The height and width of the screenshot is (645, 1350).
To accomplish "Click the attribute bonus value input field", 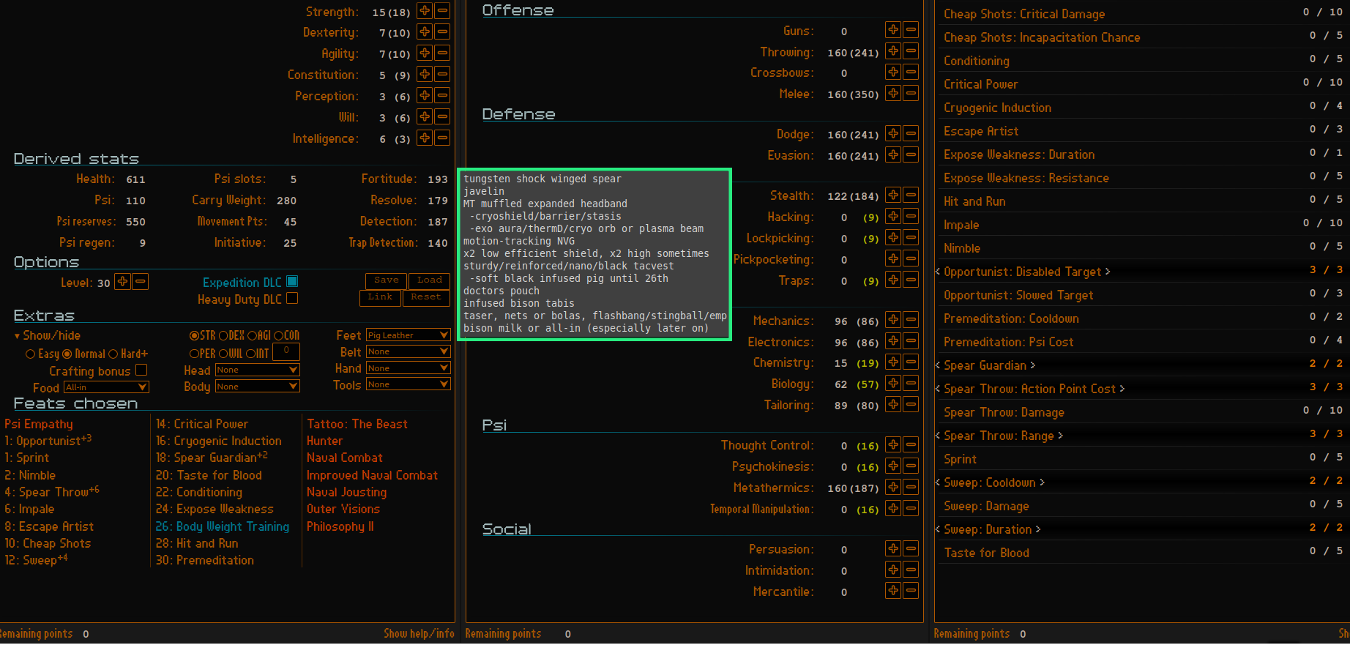I will 286,352.
